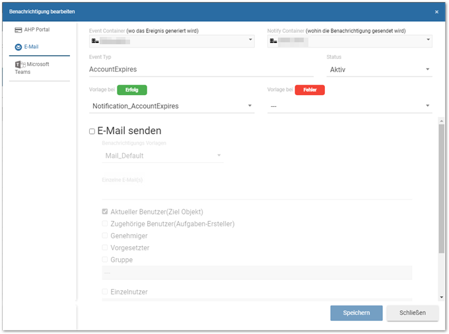Open the Mail_Default template dropdown
Image resolution: width=449 pixels, height=334 pixels.
pos(162,156)
